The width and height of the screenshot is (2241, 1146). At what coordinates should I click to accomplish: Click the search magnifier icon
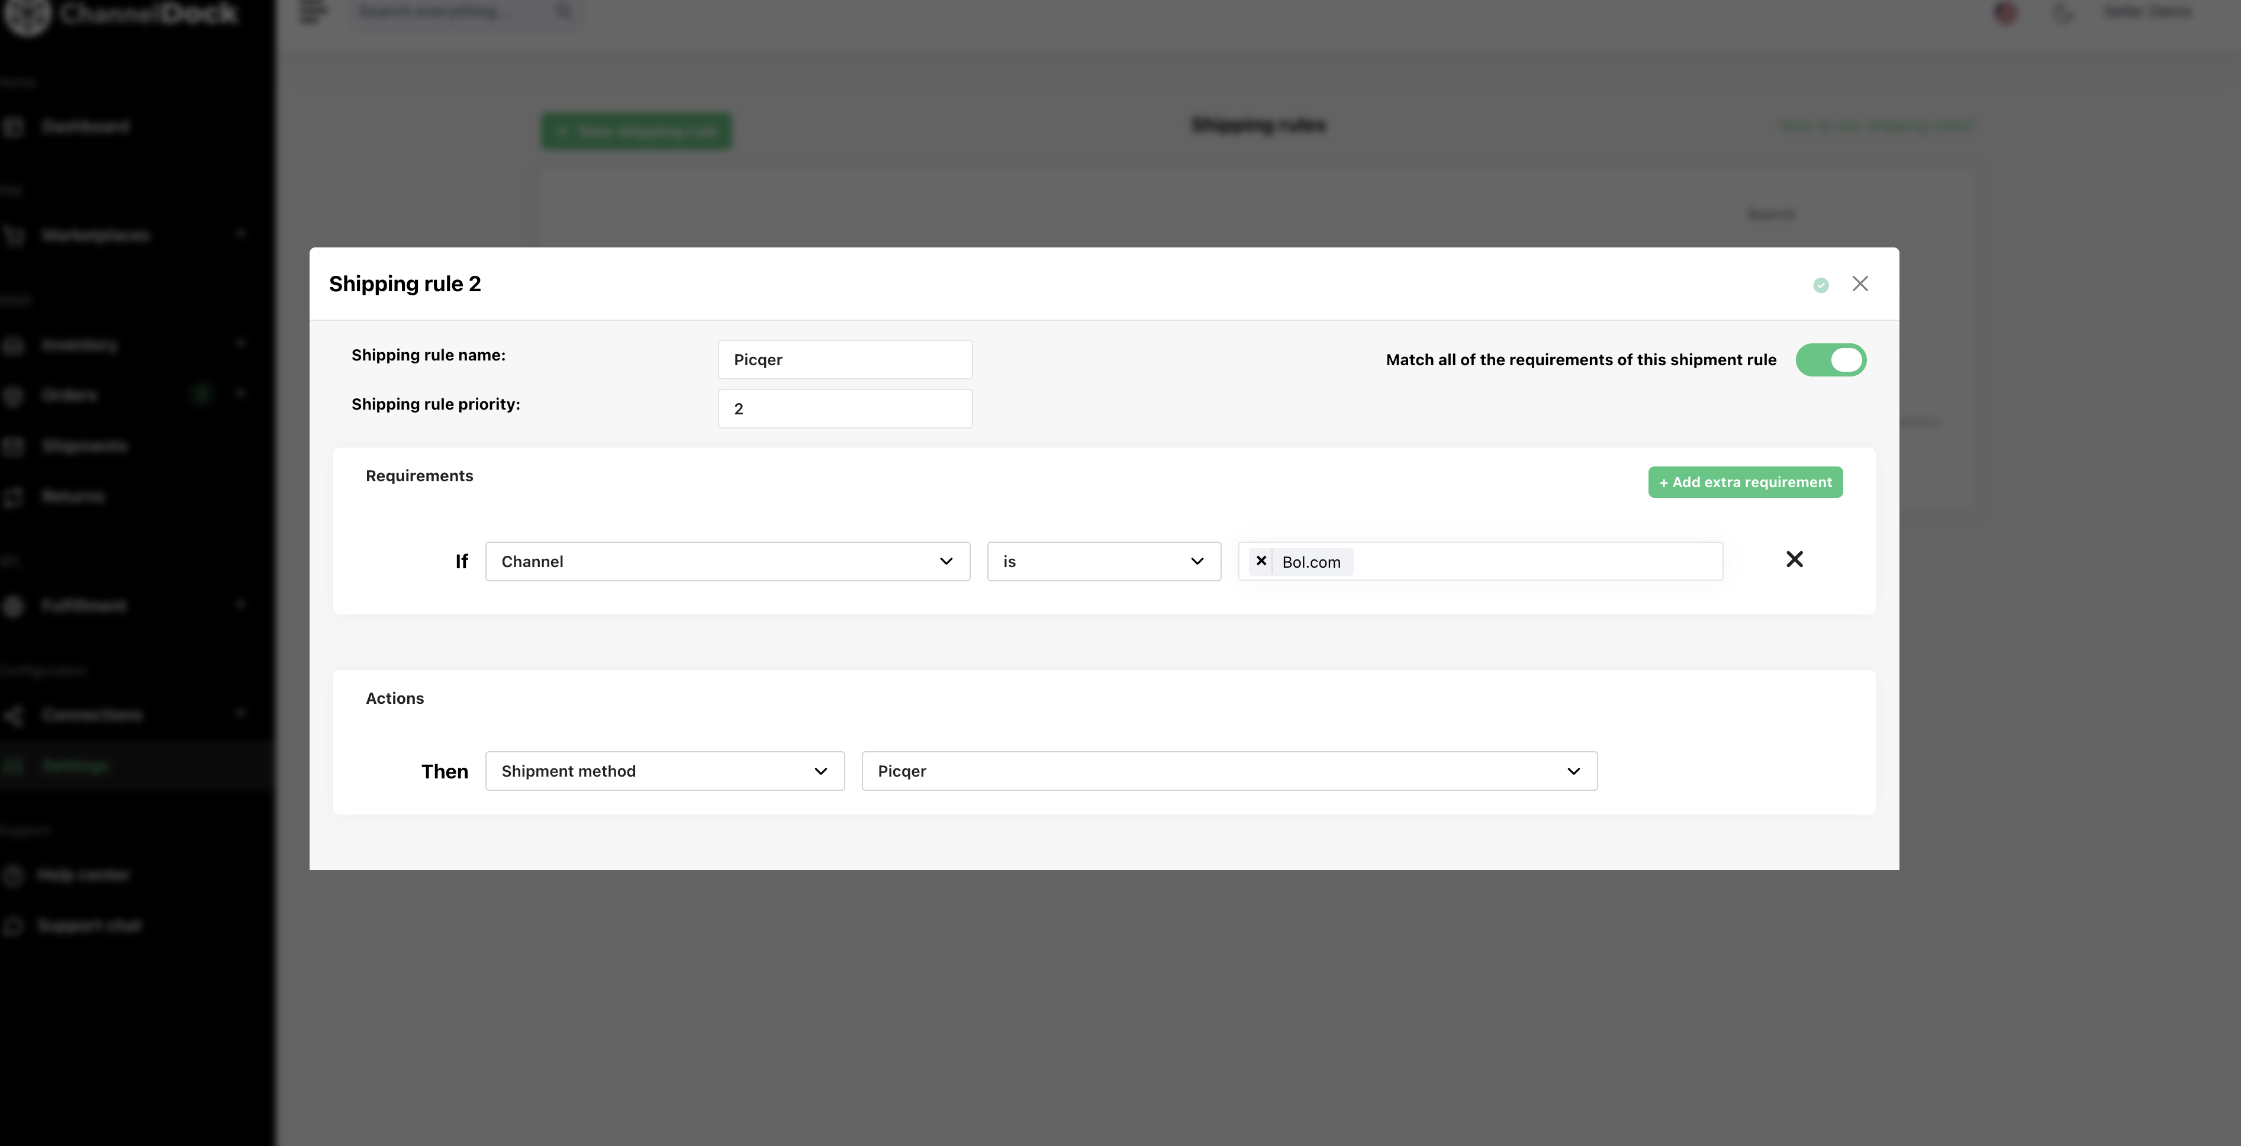click(x=564, y=11)
